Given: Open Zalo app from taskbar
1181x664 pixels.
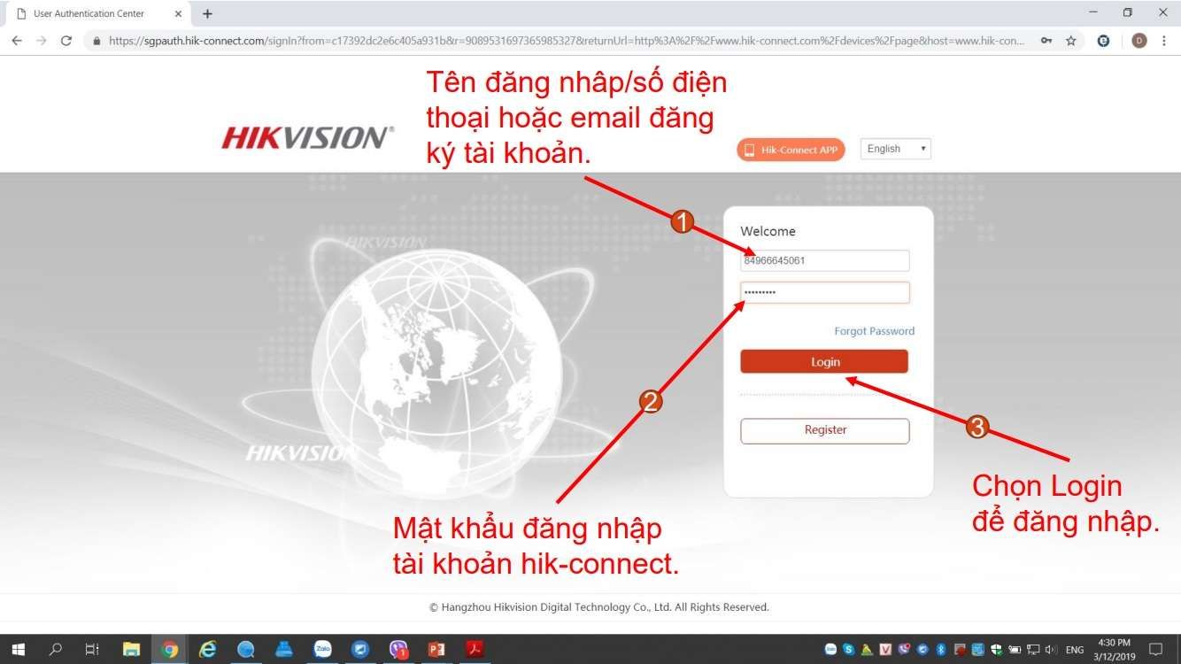Looking at the screenshot, I should [x=322, y=649].
